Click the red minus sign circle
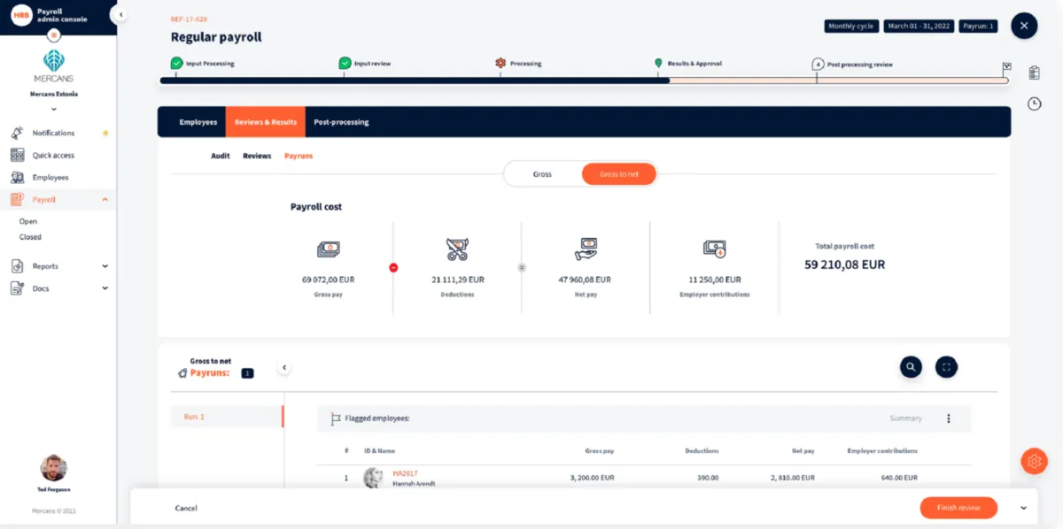The image size is (1063, 529). pyautogui.click(x=393, y=267)
